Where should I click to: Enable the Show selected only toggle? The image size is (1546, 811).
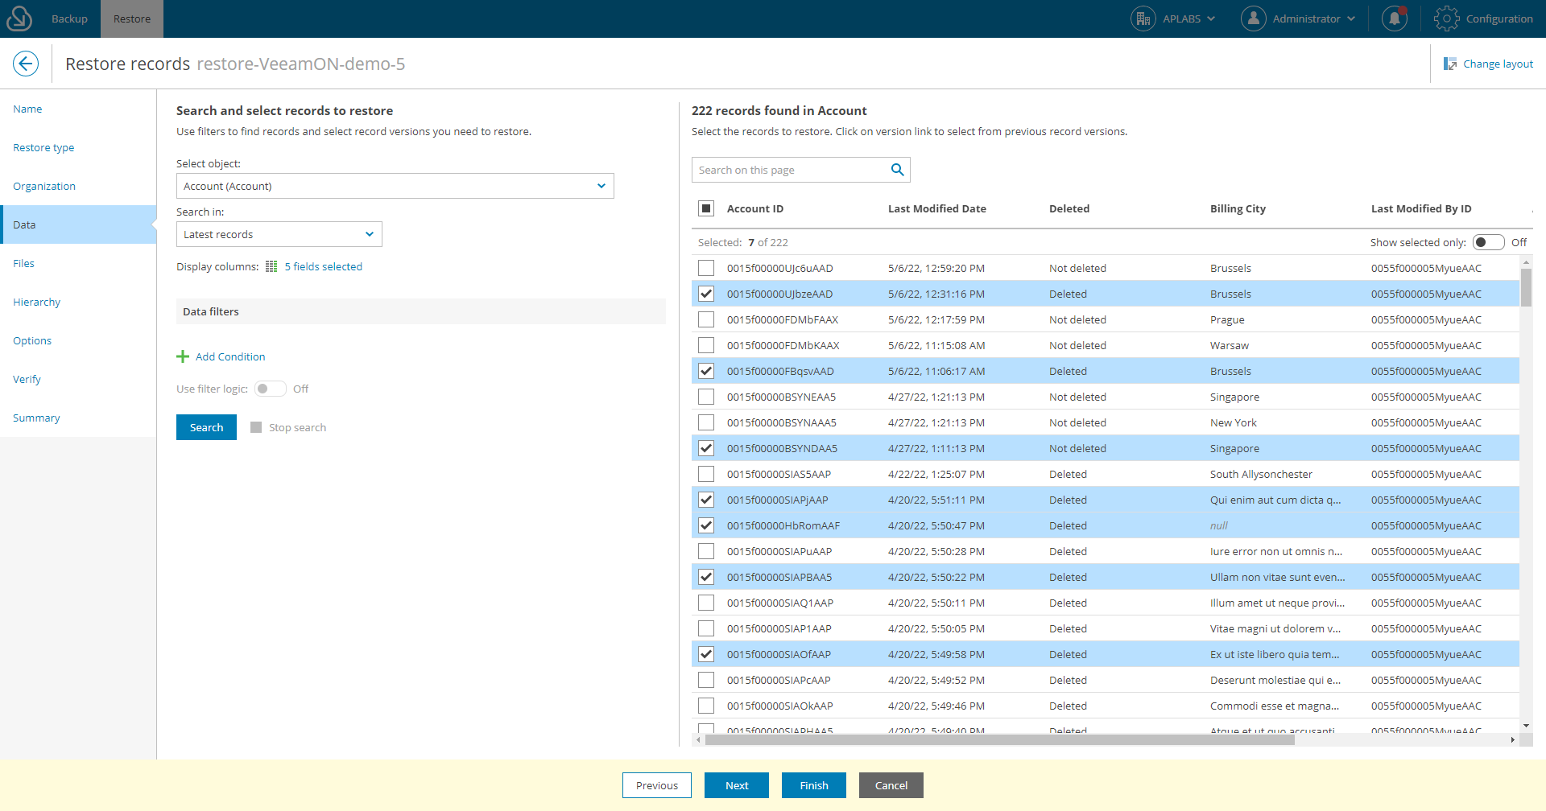(x=1489, y=241)
